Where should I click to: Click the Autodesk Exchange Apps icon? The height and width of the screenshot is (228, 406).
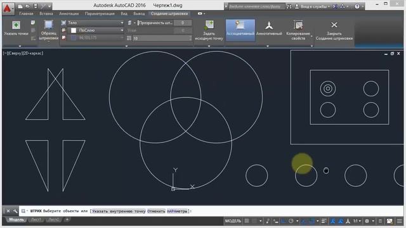click(335, 6)
